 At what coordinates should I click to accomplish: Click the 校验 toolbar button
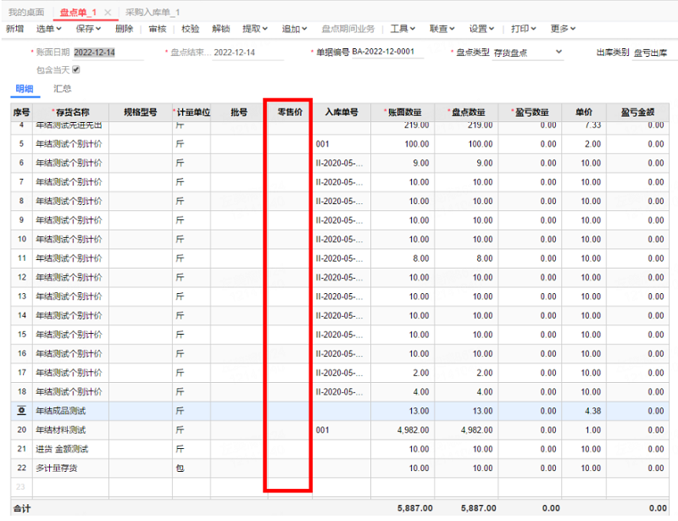tap(190, 29)
